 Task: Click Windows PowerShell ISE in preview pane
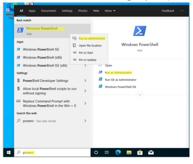(x=120, y=87)
